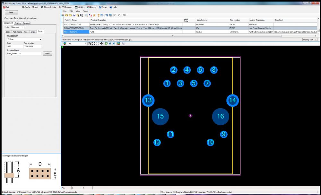This screenshot has height=195, width=321.
Task: Open the Tools menu
Action: coord(86,11)
